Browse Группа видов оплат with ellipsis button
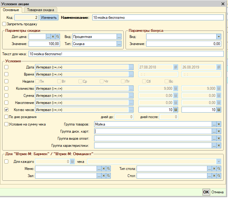This screenshot has height=198, width=228. (x=214, y=138)
